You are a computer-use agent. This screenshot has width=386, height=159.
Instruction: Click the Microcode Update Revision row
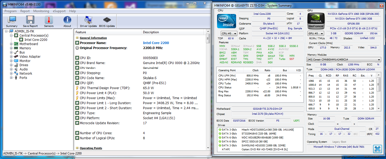point(140,123)
